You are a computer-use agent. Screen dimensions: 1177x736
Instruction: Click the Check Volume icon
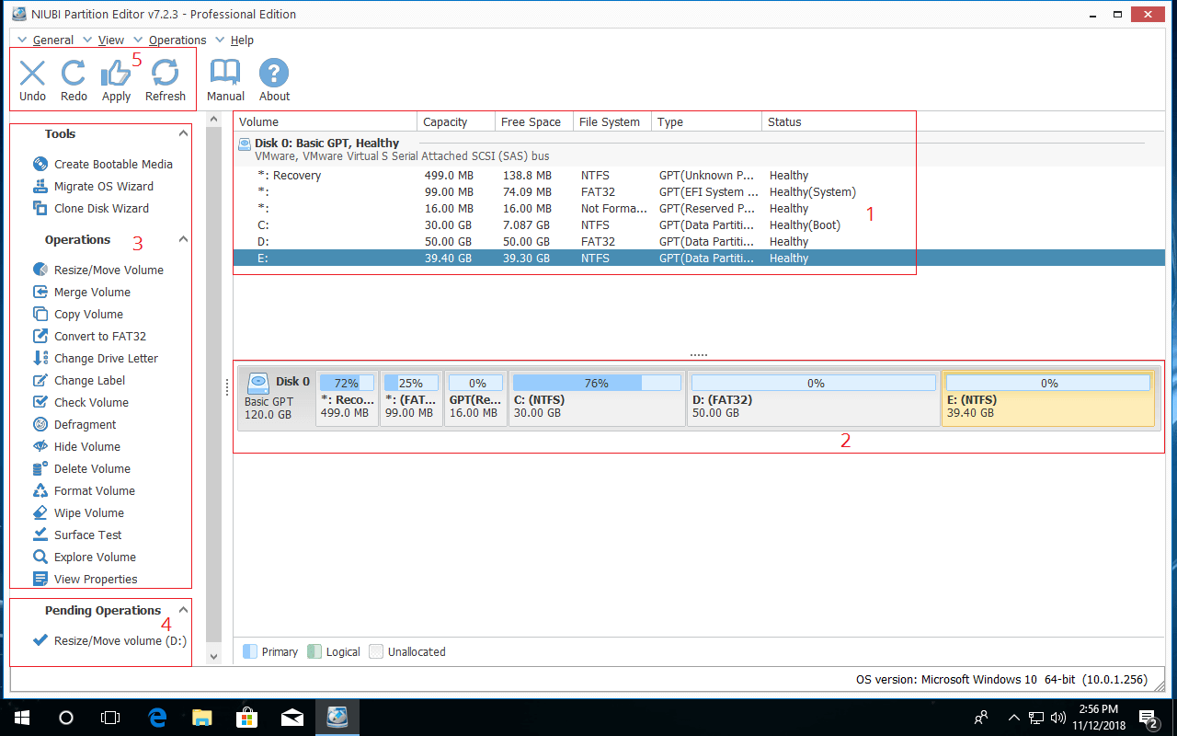point(40,402)
